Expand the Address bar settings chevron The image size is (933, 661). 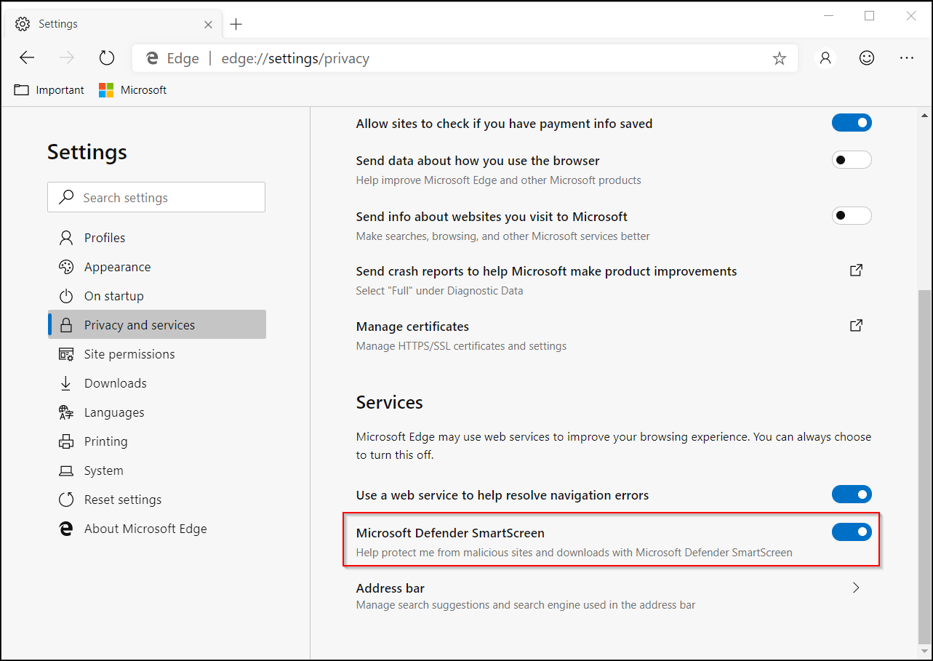pos(856,588)
